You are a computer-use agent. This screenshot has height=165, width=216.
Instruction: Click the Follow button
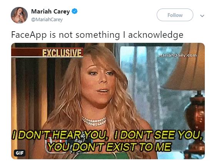(x=175, y=15)
